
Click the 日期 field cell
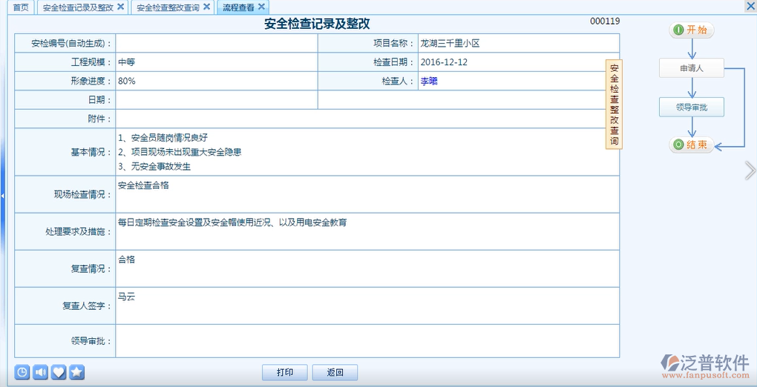216,100
